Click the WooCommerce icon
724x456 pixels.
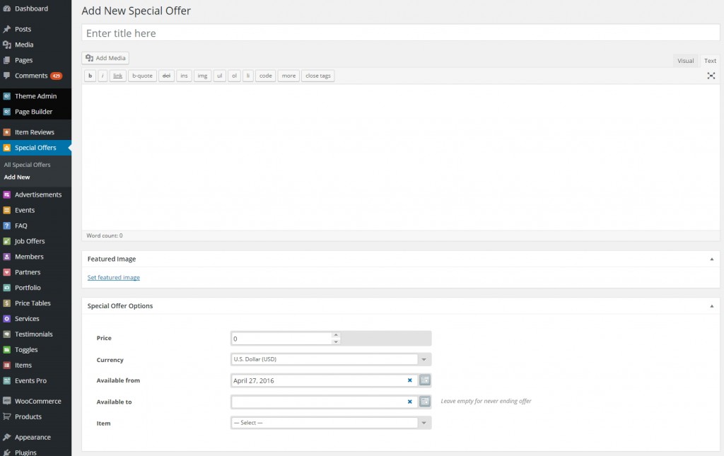coord(7,401)
